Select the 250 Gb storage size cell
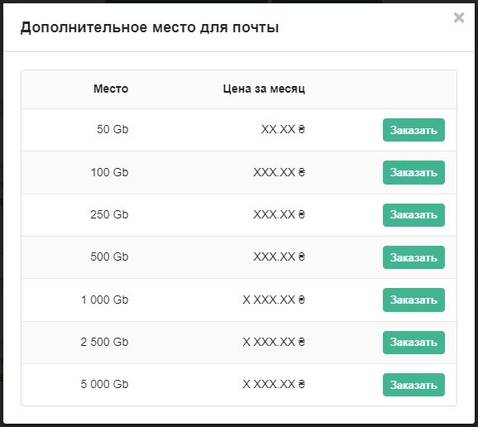Screen dimensions: 478x427 click(x=109, y=214)
